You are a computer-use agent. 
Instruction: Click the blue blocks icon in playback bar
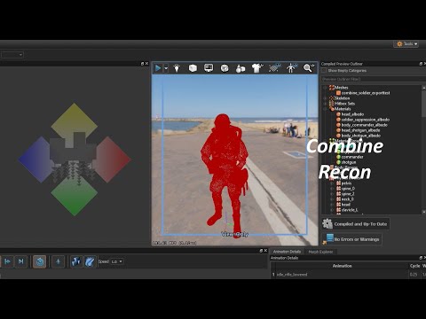point(76,261)
